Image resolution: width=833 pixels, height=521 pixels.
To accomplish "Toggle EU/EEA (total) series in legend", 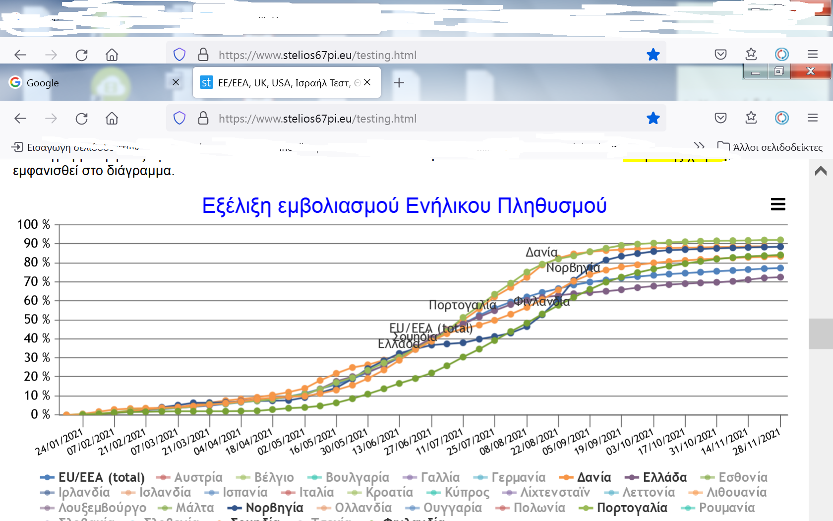I will click(92, 477).
